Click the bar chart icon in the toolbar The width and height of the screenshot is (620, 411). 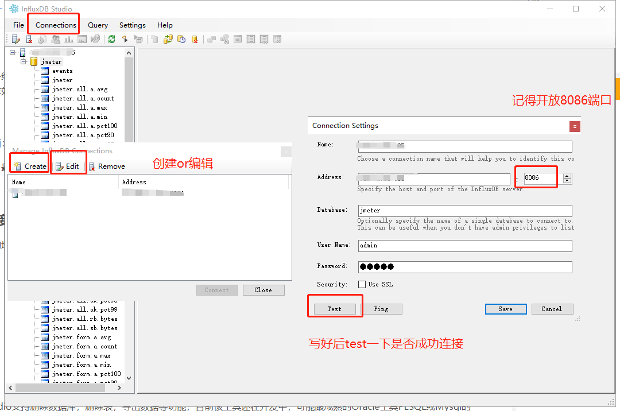[68, 38]
